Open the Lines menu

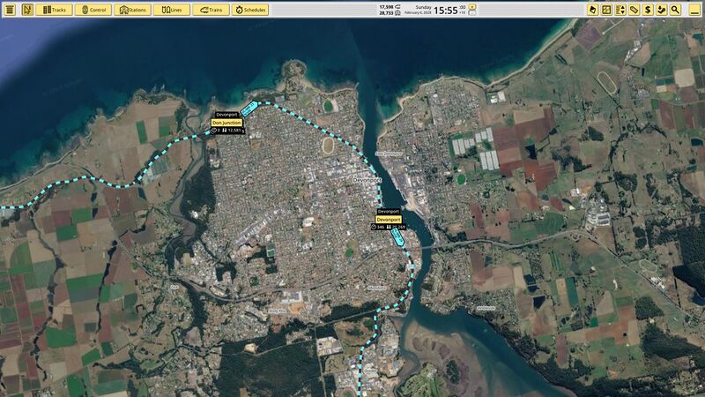[172, 10]
